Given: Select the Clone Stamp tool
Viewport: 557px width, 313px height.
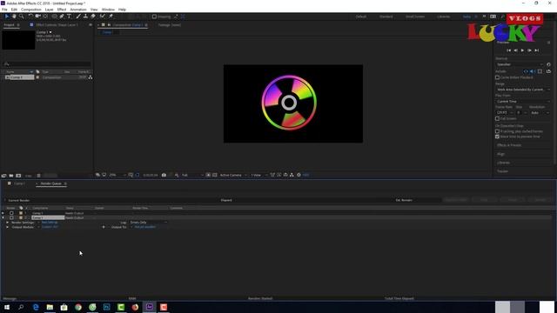Looking at the screenshot, I should (85, 17).
